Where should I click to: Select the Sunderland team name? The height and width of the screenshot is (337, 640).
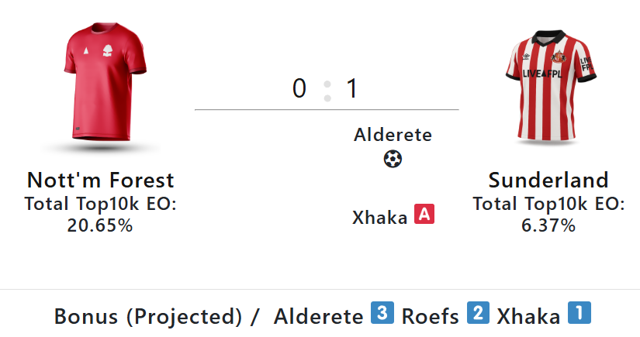(x=548, y=181)
